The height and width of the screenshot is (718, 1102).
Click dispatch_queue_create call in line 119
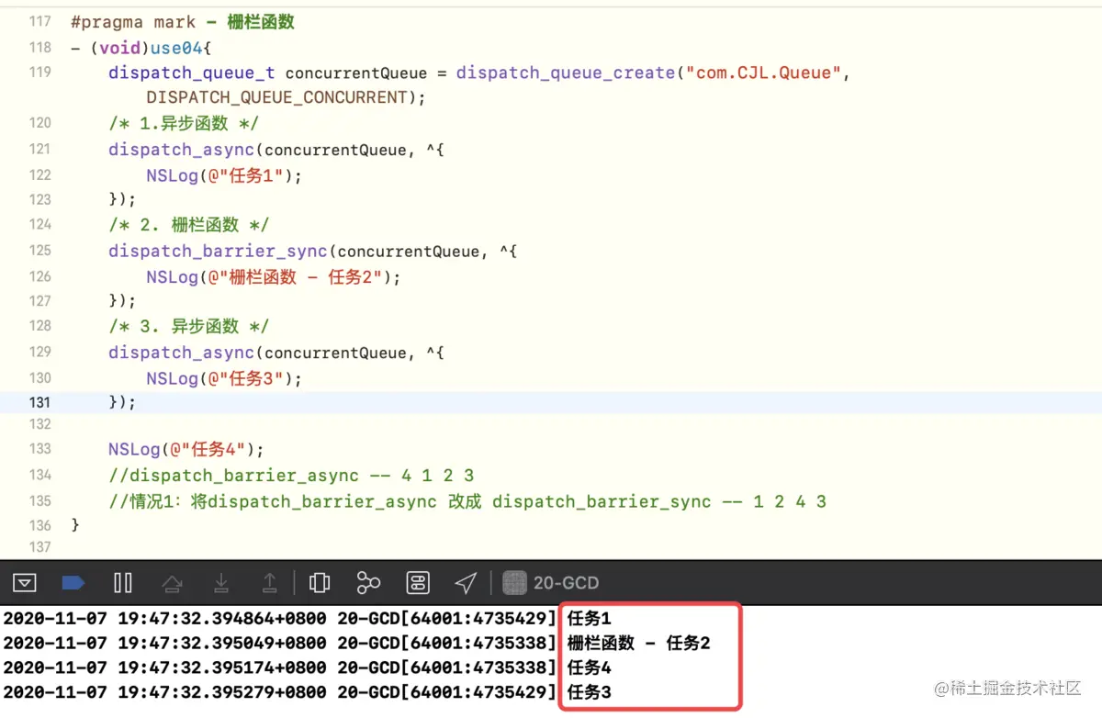point(566,73)
